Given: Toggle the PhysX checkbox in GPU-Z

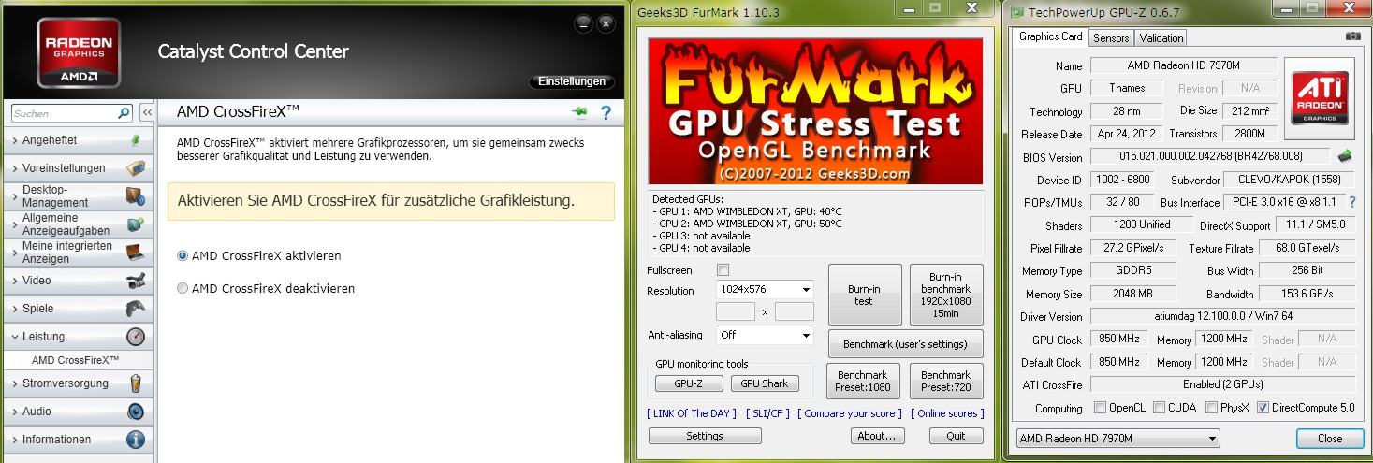Looking at the screenshot, I should (1212, 408).
